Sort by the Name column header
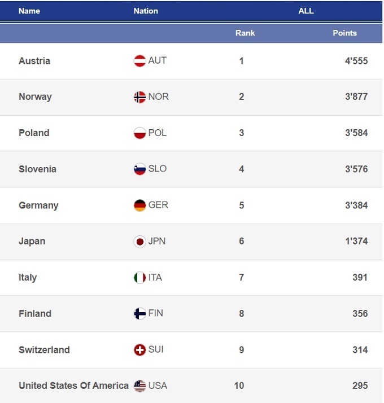Viewport: 384px width, 403px height. [29, 11]
